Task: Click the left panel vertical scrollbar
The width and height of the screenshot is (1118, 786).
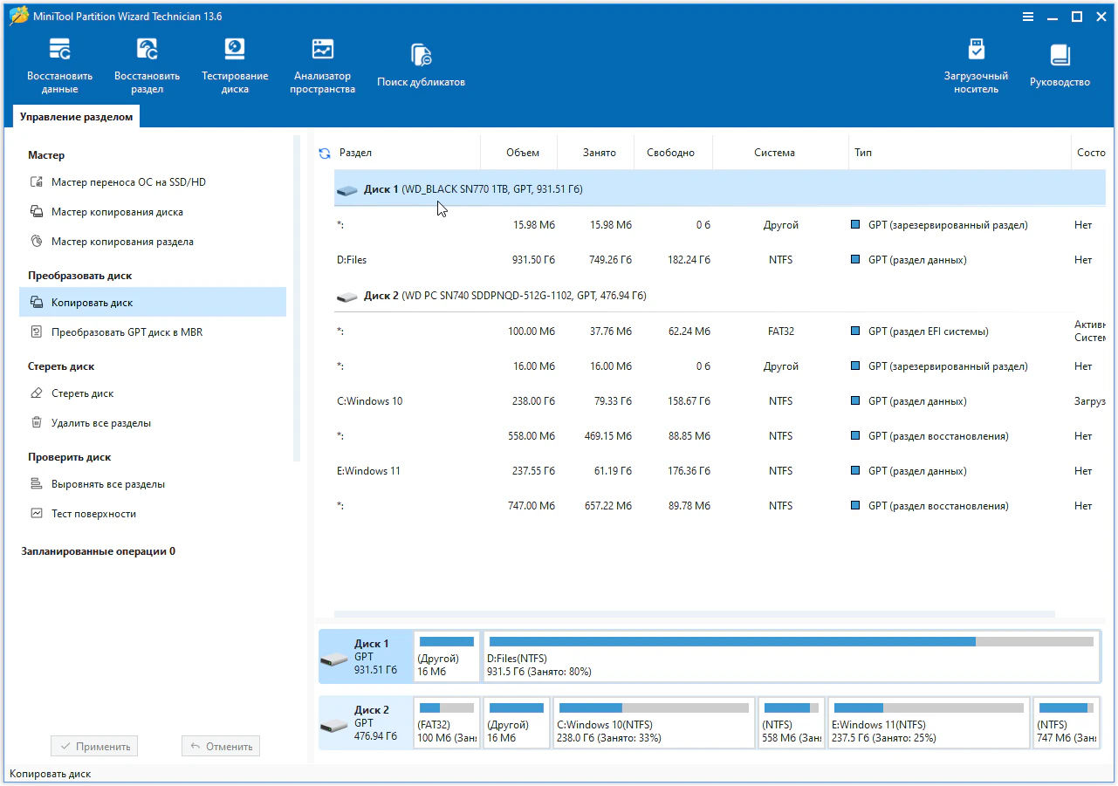Action: (297, 297)
